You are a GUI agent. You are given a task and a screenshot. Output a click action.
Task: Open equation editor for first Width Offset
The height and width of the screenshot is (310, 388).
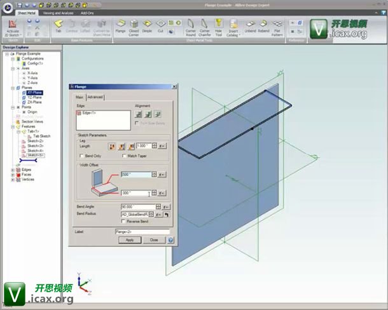coord(162,175)
